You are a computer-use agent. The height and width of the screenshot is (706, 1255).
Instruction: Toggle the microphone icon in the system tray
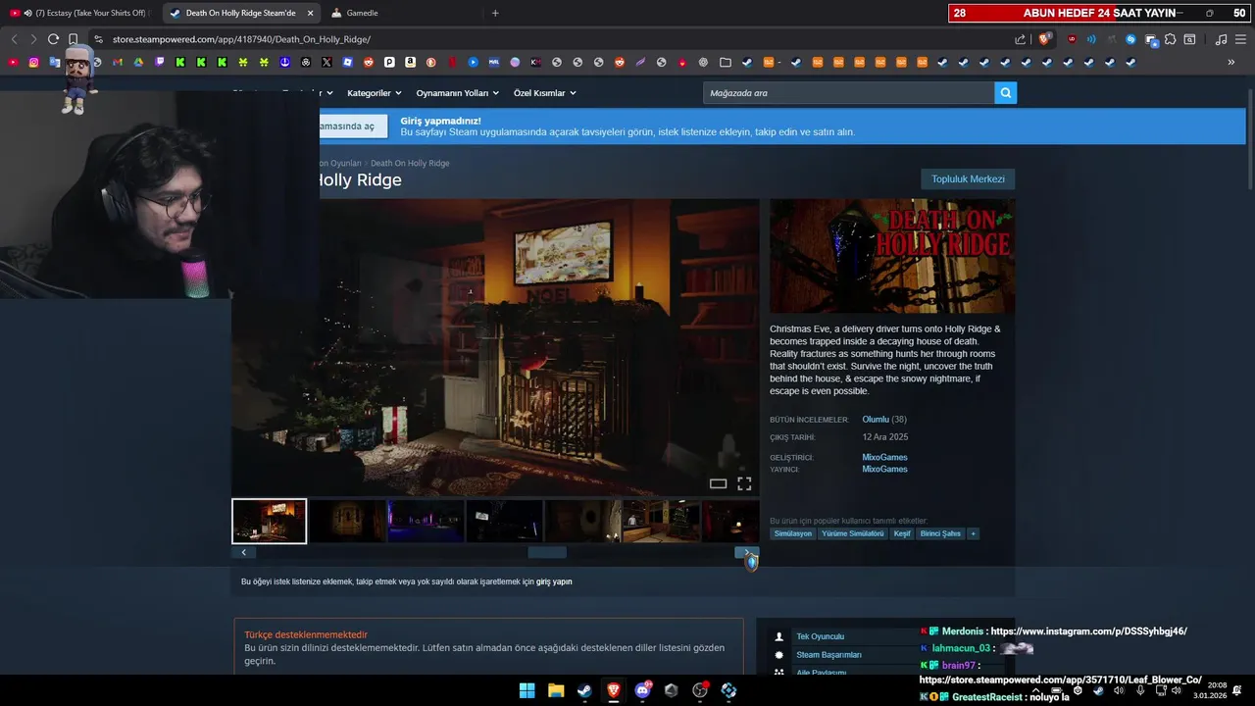click(1139, 690)
